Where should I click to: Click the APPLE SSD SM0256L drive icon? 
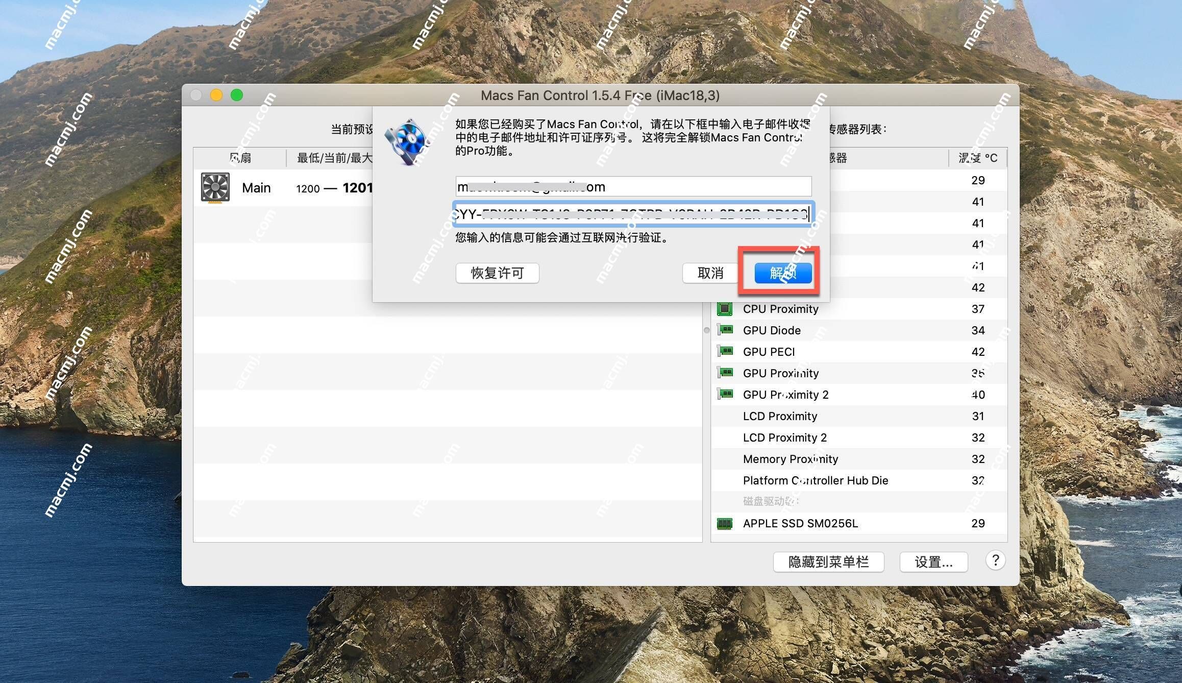[x=725, y=523]
